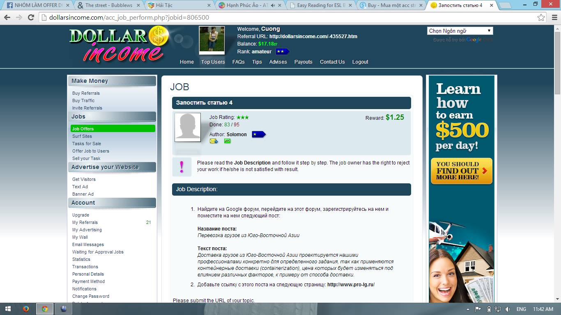
Task: Reload the page with the refresh icon
Action: (31, 17)
